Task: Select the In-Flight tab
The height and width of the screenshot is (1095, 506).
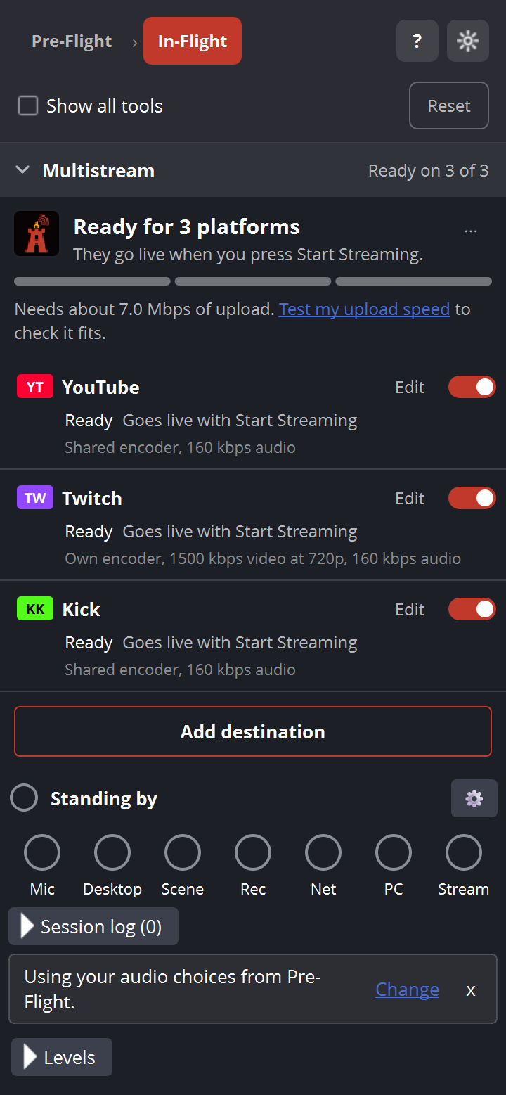Action: [x=193, y=41]
